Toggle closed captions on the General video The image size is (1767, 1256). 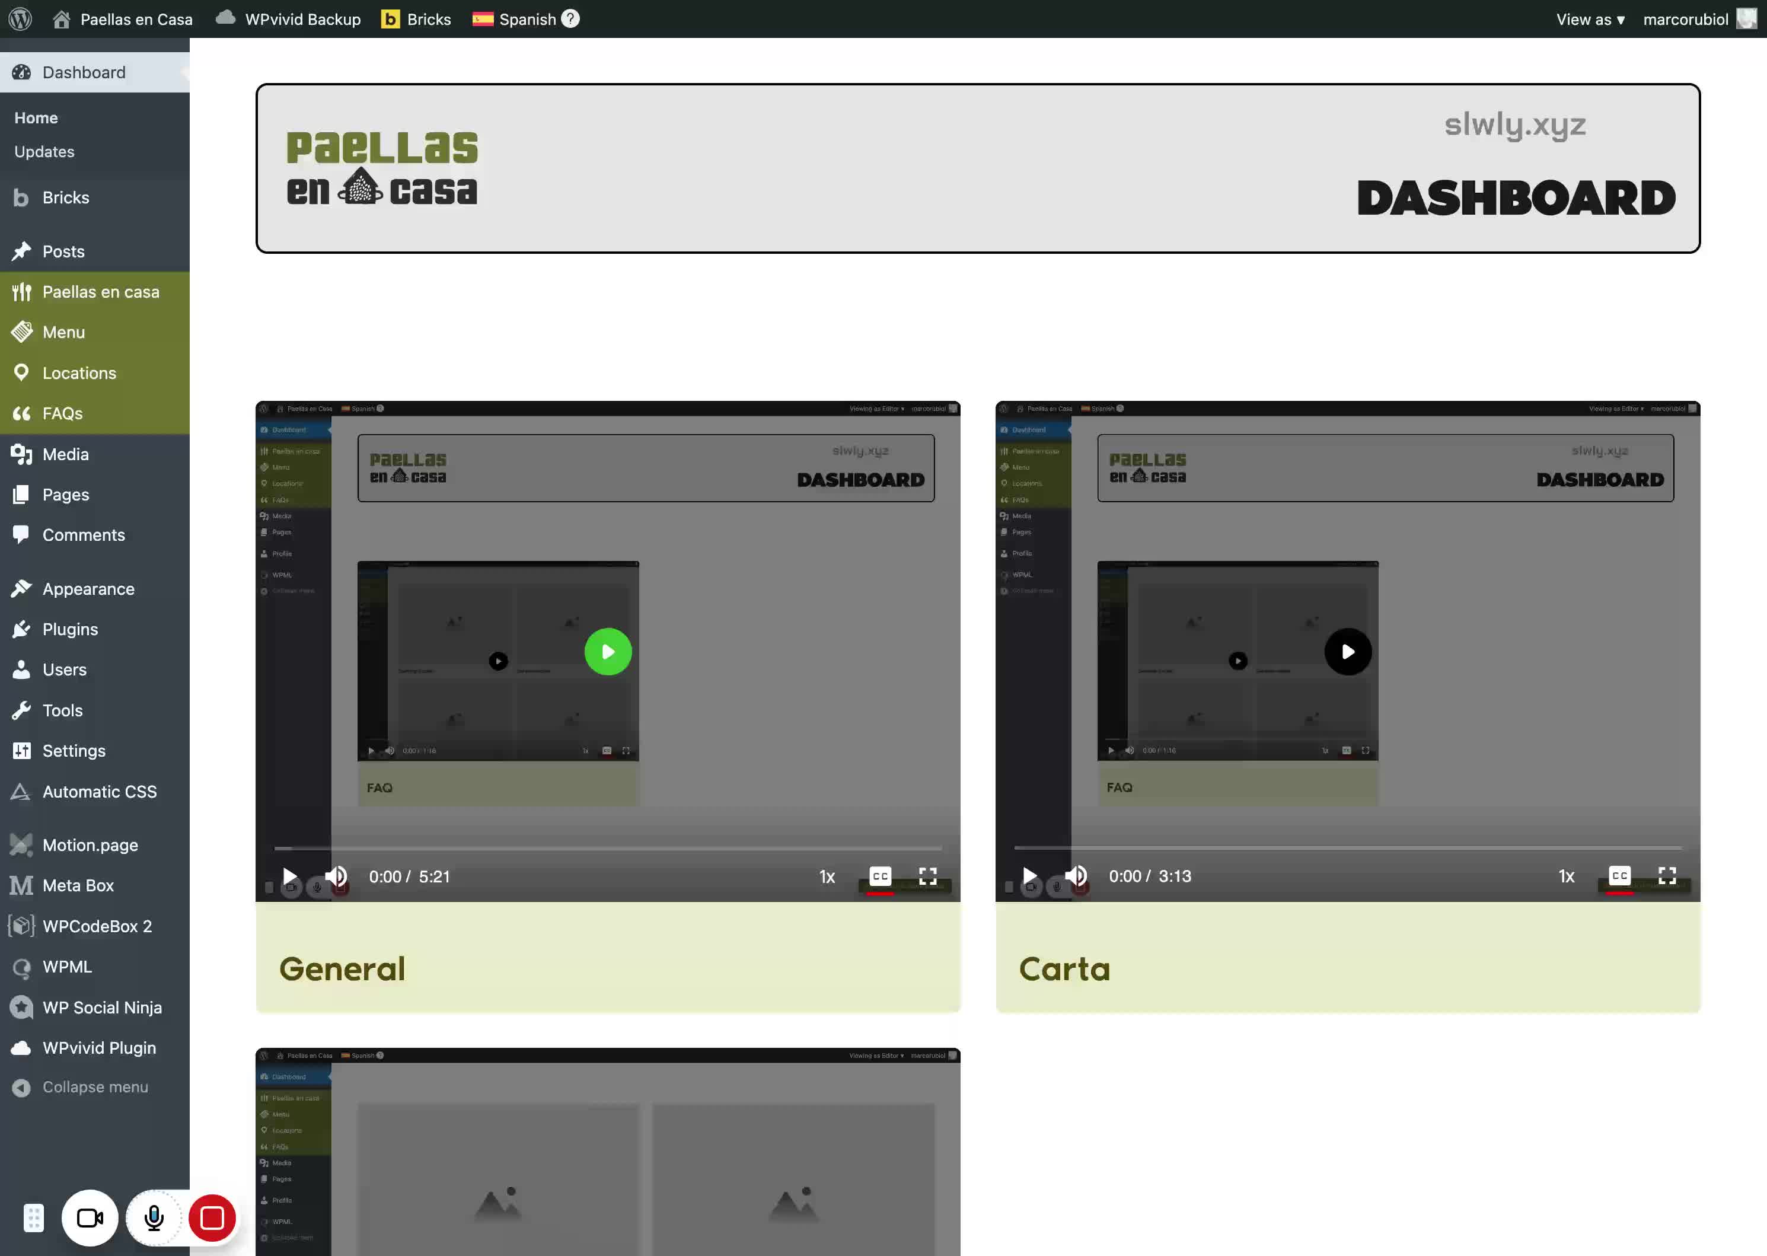[880, 876]
